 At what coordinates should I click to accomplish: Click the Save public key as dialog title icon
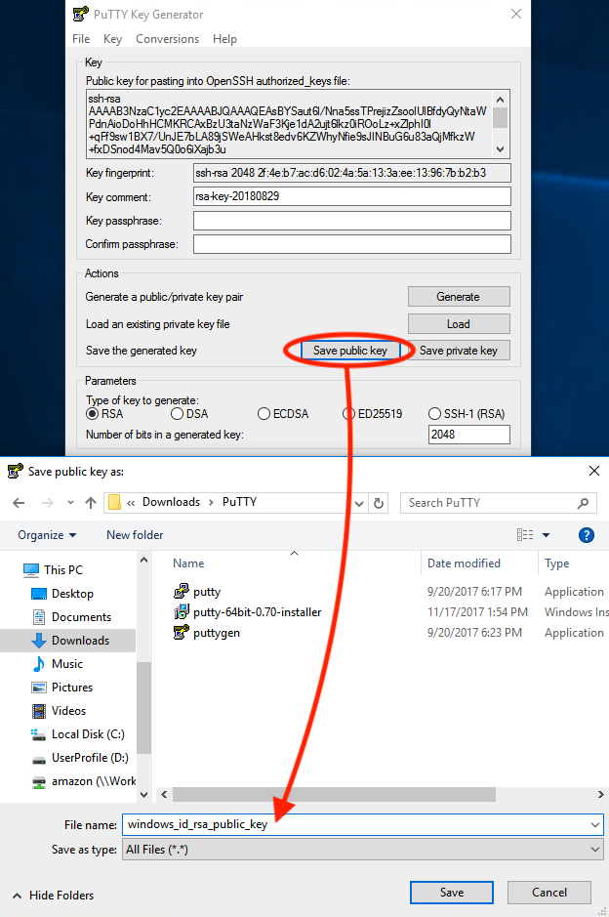16,471
